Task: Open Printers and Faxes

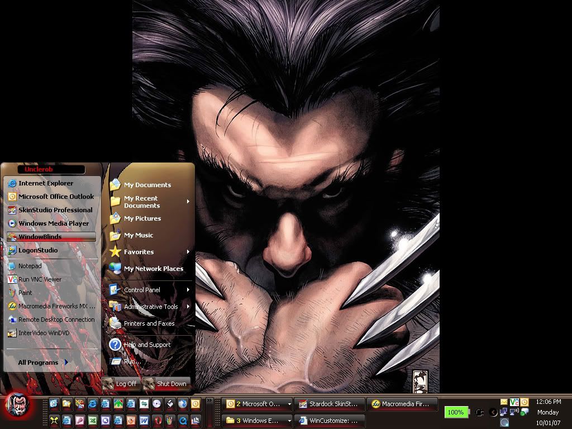Action: point(150,323)
